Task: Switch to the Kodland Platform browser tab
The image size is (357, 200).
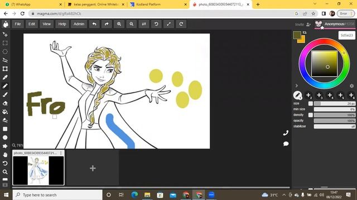Action: (158, 4)
